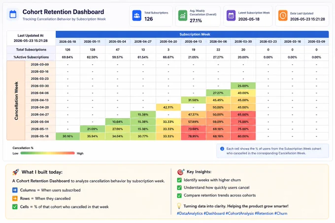Click the %Active Subscriptions row label
This screenshot has height=223, width=335.
click(x=31, y=57)
